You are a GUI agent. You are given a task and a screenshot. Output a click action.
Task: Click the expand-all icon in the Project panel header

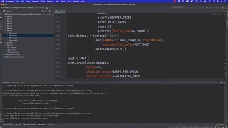point(46,11)
